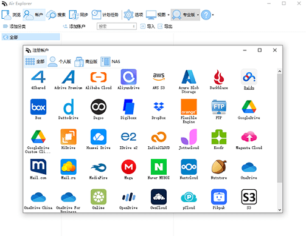Select the Pikpak service
Viewport: 306px width, 236px height.
(x=219, y=200)
